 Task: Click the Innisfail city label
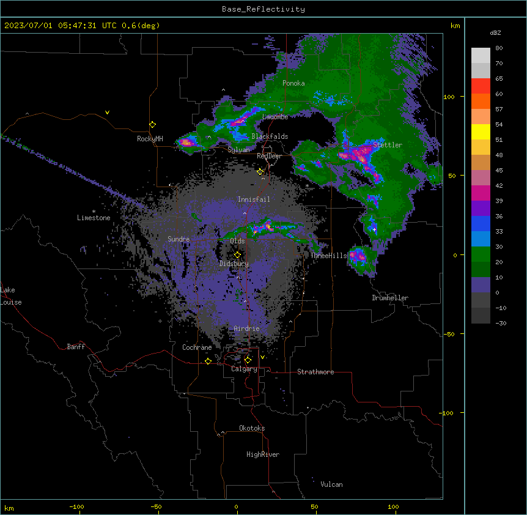tap(254, 199)
